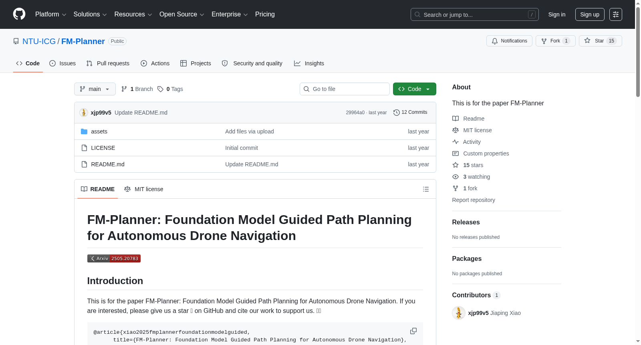Switch to the Projects tab
Viewport: 641px width, 345px height.
tap(196, 63)
